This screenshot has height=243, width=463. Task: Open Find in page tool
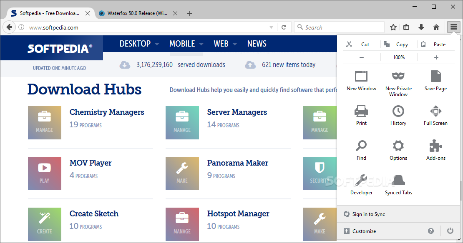click(x=361, y=150)
